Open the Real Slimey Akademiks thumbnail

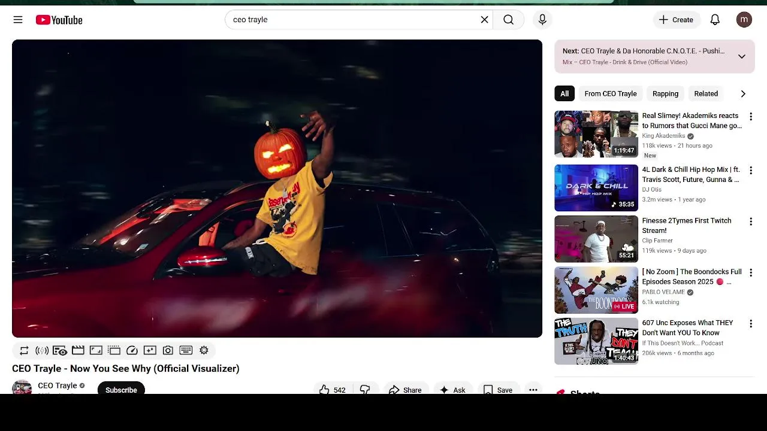(596, 134)
